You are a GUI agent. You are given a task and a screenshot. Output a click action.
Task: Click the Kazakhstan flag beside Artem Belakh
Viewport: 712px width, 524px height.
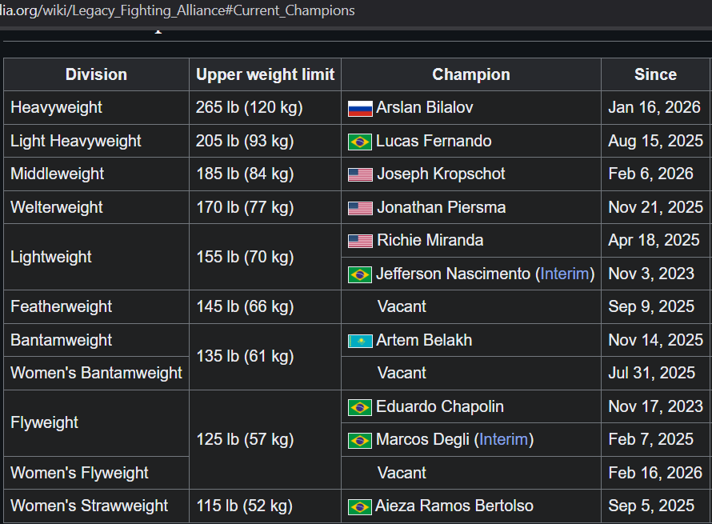(360, 341)
